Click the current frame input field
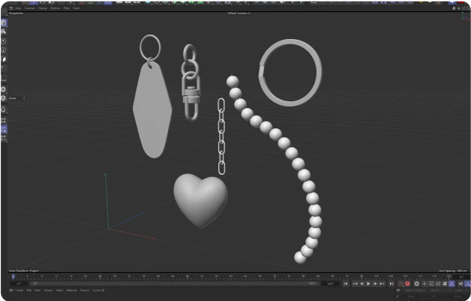 19,284
